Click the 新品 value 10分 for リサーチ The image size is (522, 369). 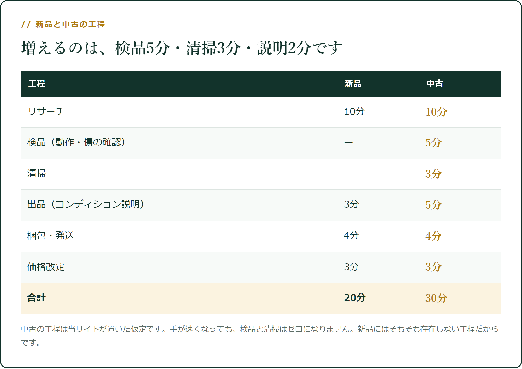tap(354, 111)
